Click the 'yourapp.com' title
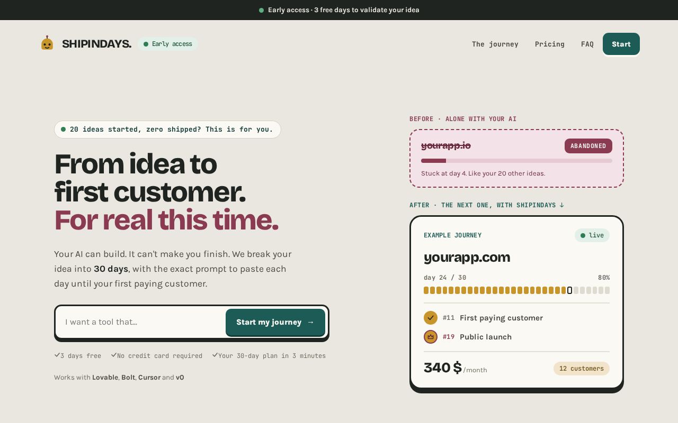The width and height of the screenshot is (678, 423). pos(467,258)
